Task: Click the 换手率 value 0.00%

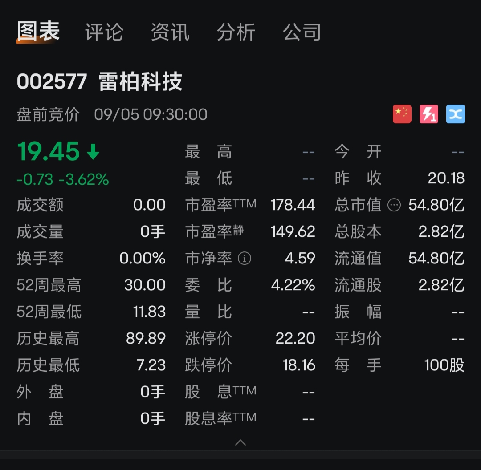Action: 143,258
